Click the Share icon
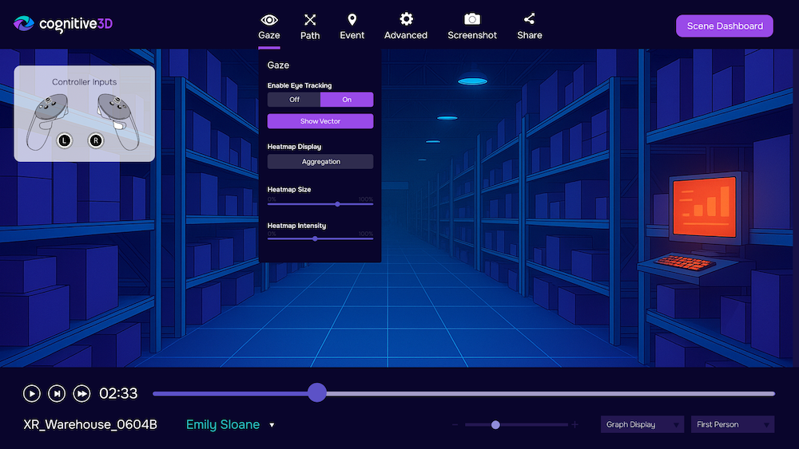Image resolution: width=799 pixels, height=449 pixels. [529, 20]
